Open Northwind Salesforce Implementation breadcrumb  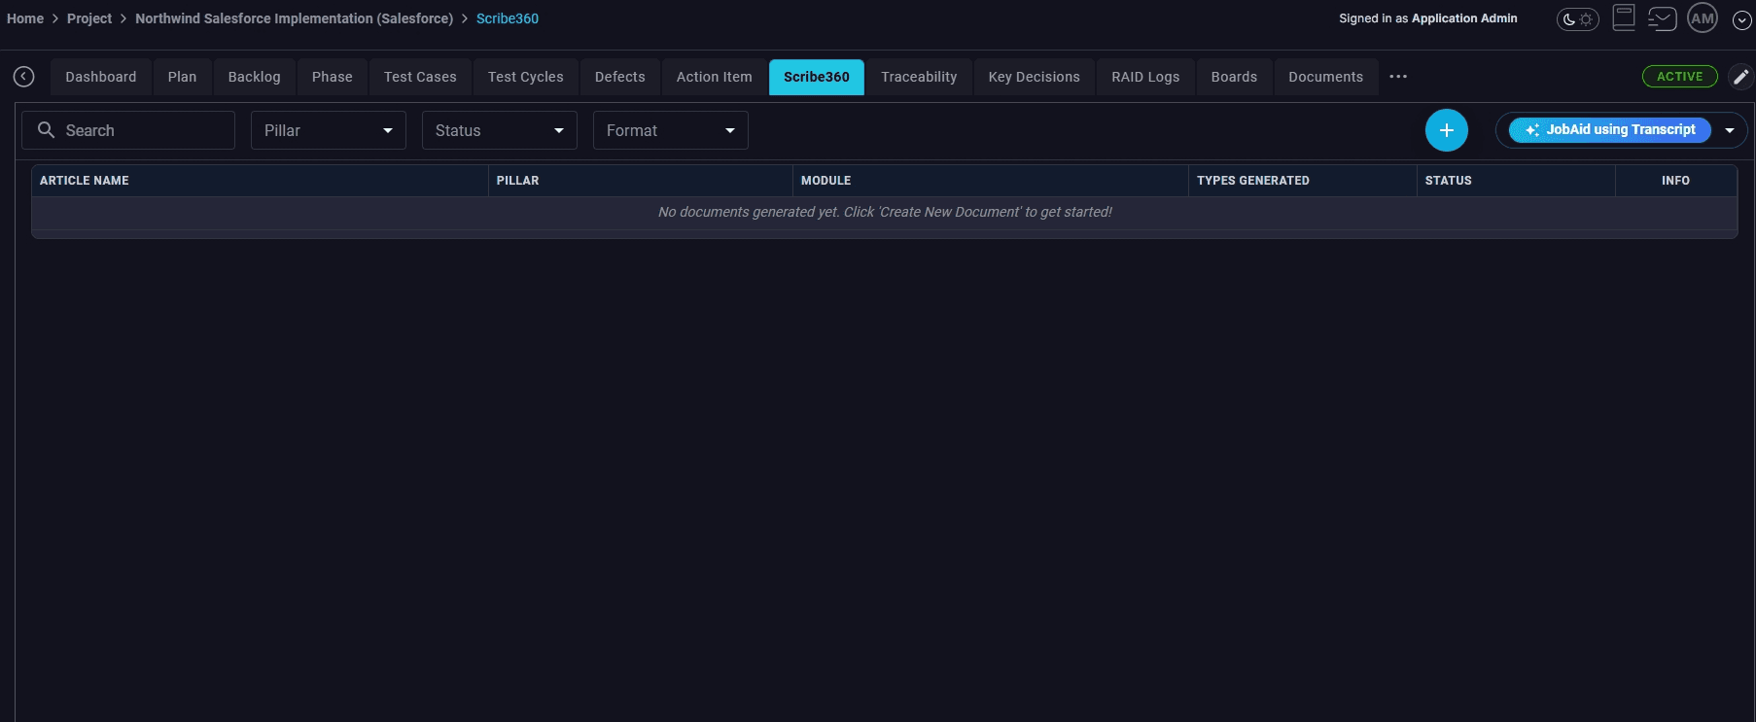[x=294, y=18]
